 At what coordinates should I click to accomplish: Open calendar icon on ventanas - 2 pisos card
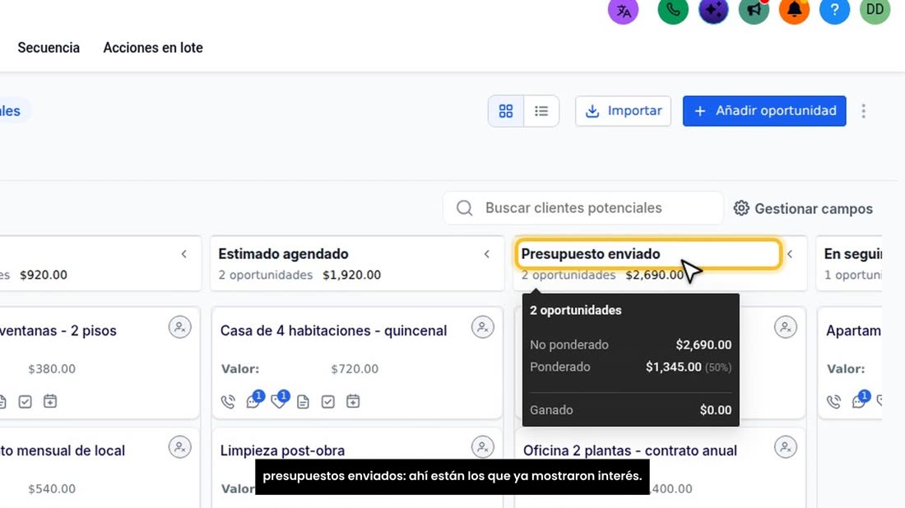coord(50,401)
